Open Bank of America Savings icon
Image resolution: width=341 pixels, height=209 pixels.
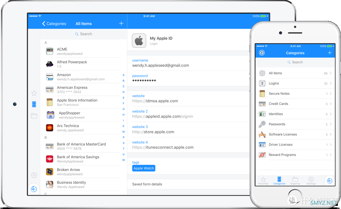pyautogui.click(x=50, y=159)
